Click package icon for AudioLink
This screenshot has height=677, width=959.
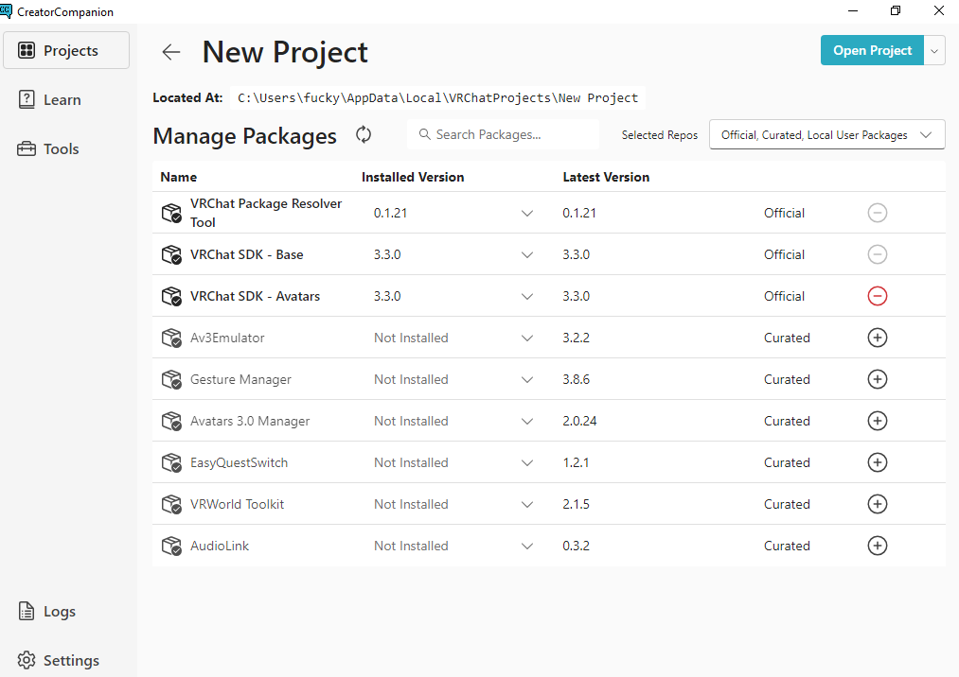pyautogui.click(x=171, y=545)
